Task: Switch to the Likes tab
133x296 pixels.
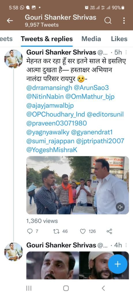Action: (119, 39)
